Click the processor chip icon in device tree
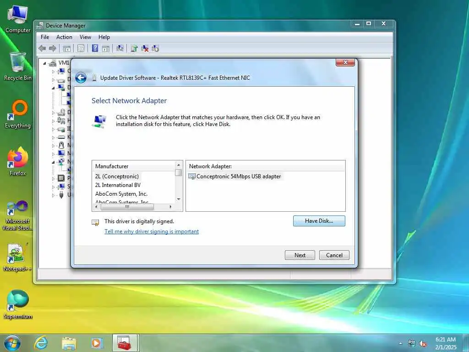Viewport: 469px width, 352px height. click(x=61, y=178)
